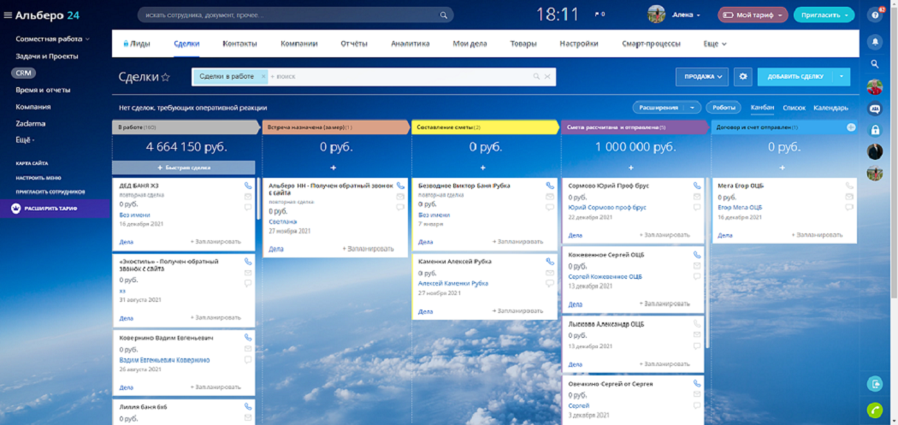Screen dimensions: 898x425
Task: Click chat icon on ДЕД БАНЯ ХЗ card
Action: 248,207
